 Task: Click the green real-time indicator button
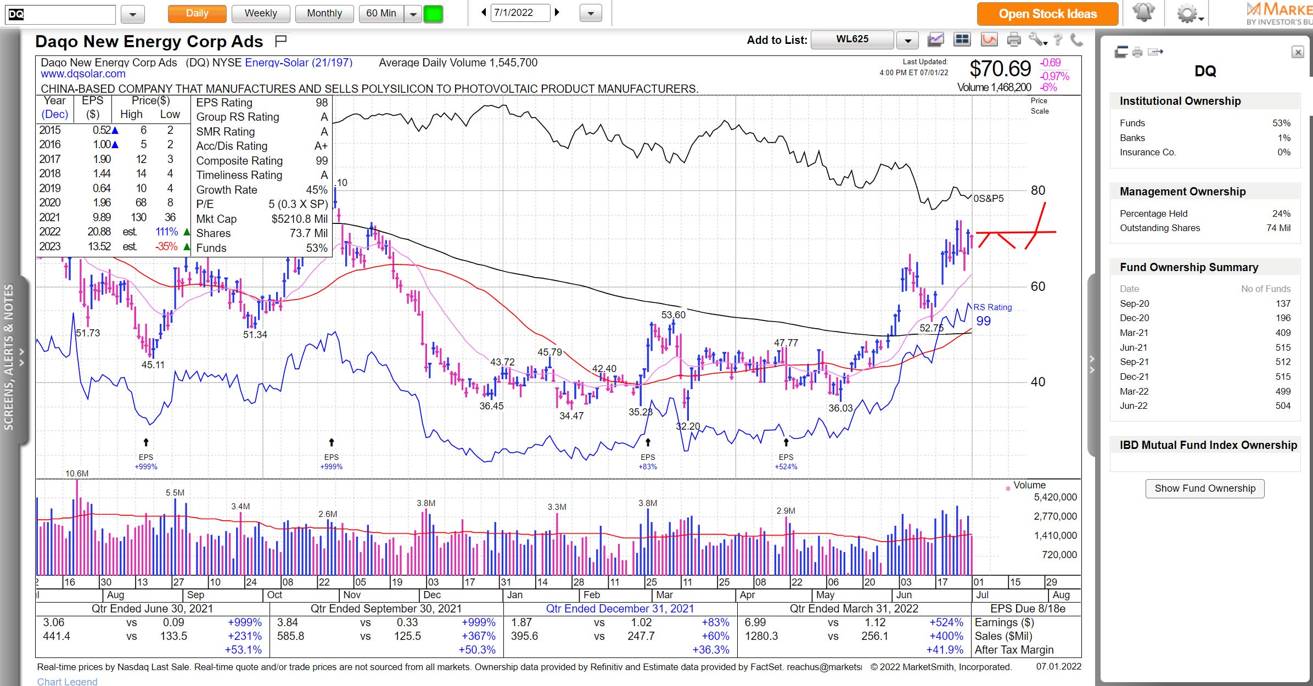click(433, 14)
